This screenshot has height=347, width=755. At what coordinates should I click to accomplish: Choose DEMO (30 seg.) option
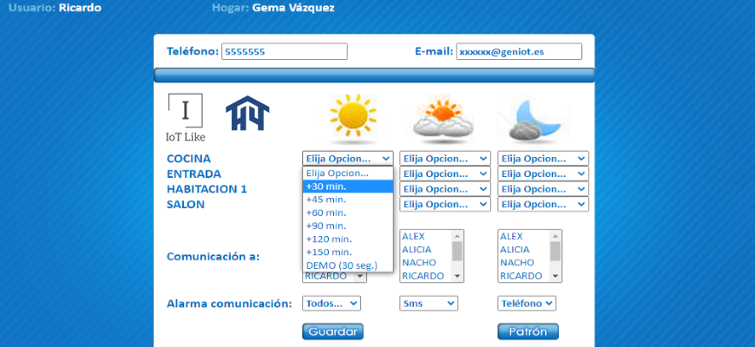click(x=348, y=265)
